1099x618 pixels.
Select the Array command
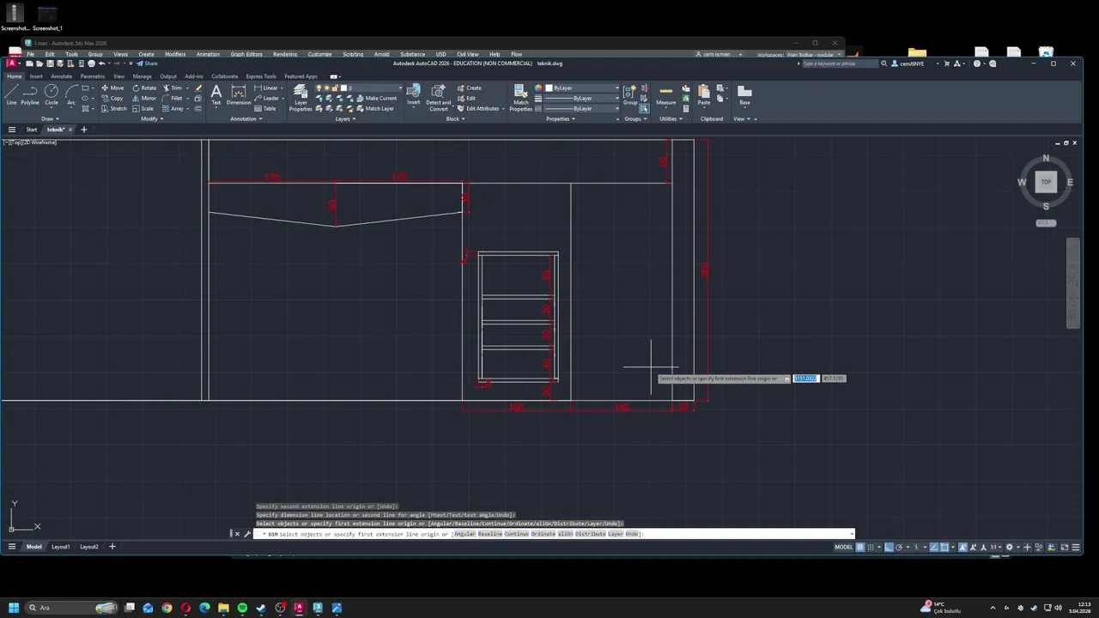point(173,108)
